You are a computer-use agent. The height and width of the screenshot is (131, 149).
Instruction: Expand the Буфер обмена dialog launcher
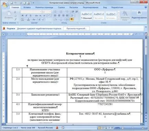click(x=18, y=23)
